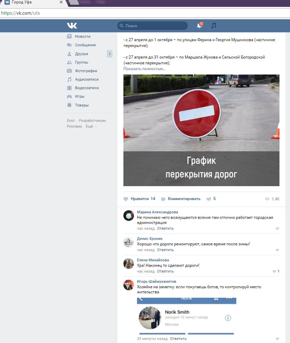
Task: Reply to Denis Khronik's comment (Ответить)
Action: [165, 250]
